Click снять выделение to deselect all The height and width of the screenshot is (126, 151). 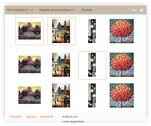click(73, 122)
